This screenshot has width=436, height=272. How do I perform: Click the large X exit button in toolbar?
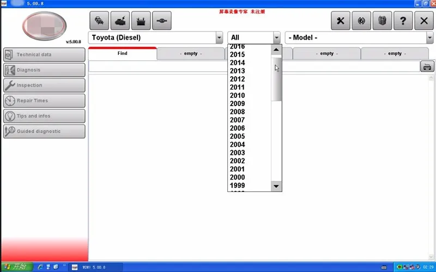[424, 21]
